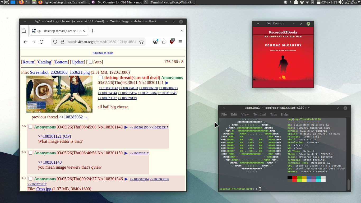Open the clipboard manager tray icon
This screenshot has width=361, height=203.
pyautogui.click(x=312, y=2)
